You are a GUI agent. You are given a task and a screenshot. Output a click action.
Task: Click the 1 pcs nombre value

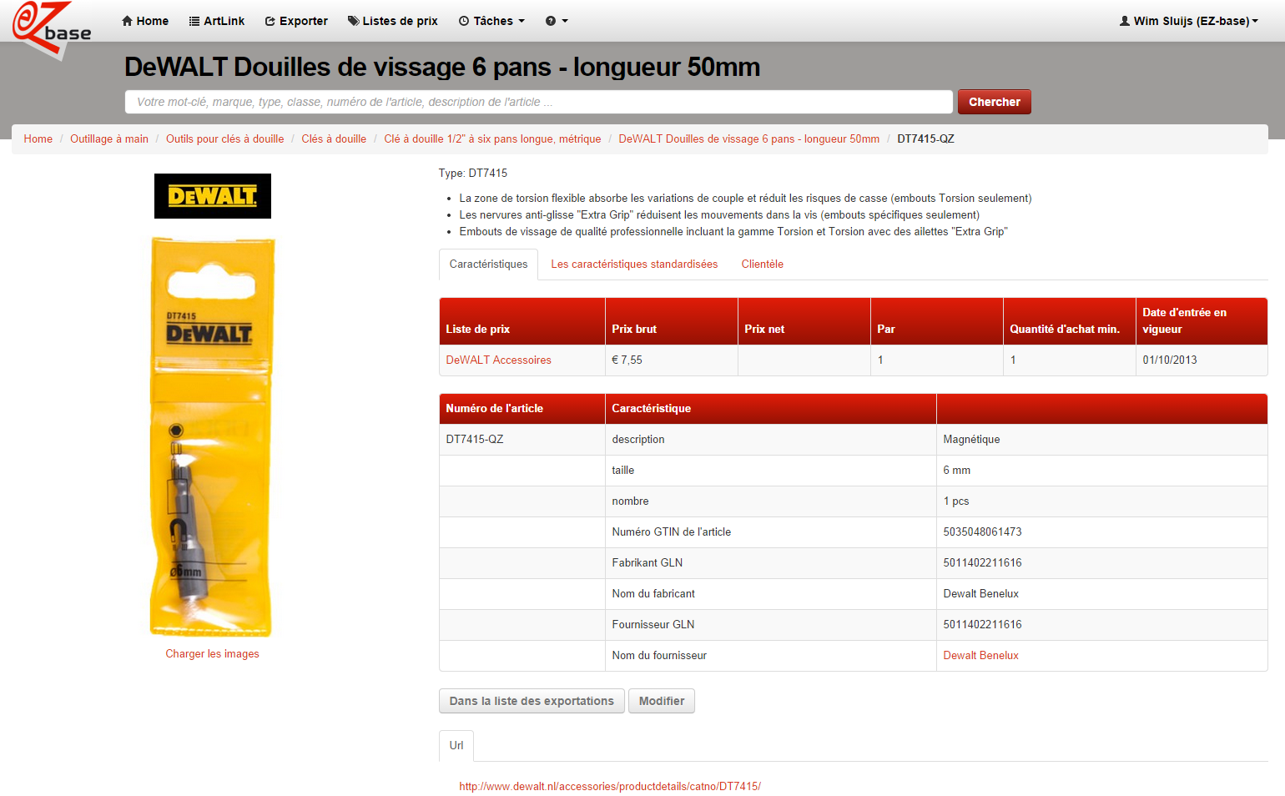click(x=956, y=501)
